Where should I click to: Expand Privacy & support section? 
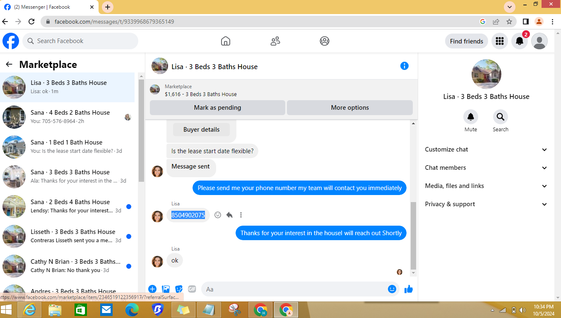(486, 204)
